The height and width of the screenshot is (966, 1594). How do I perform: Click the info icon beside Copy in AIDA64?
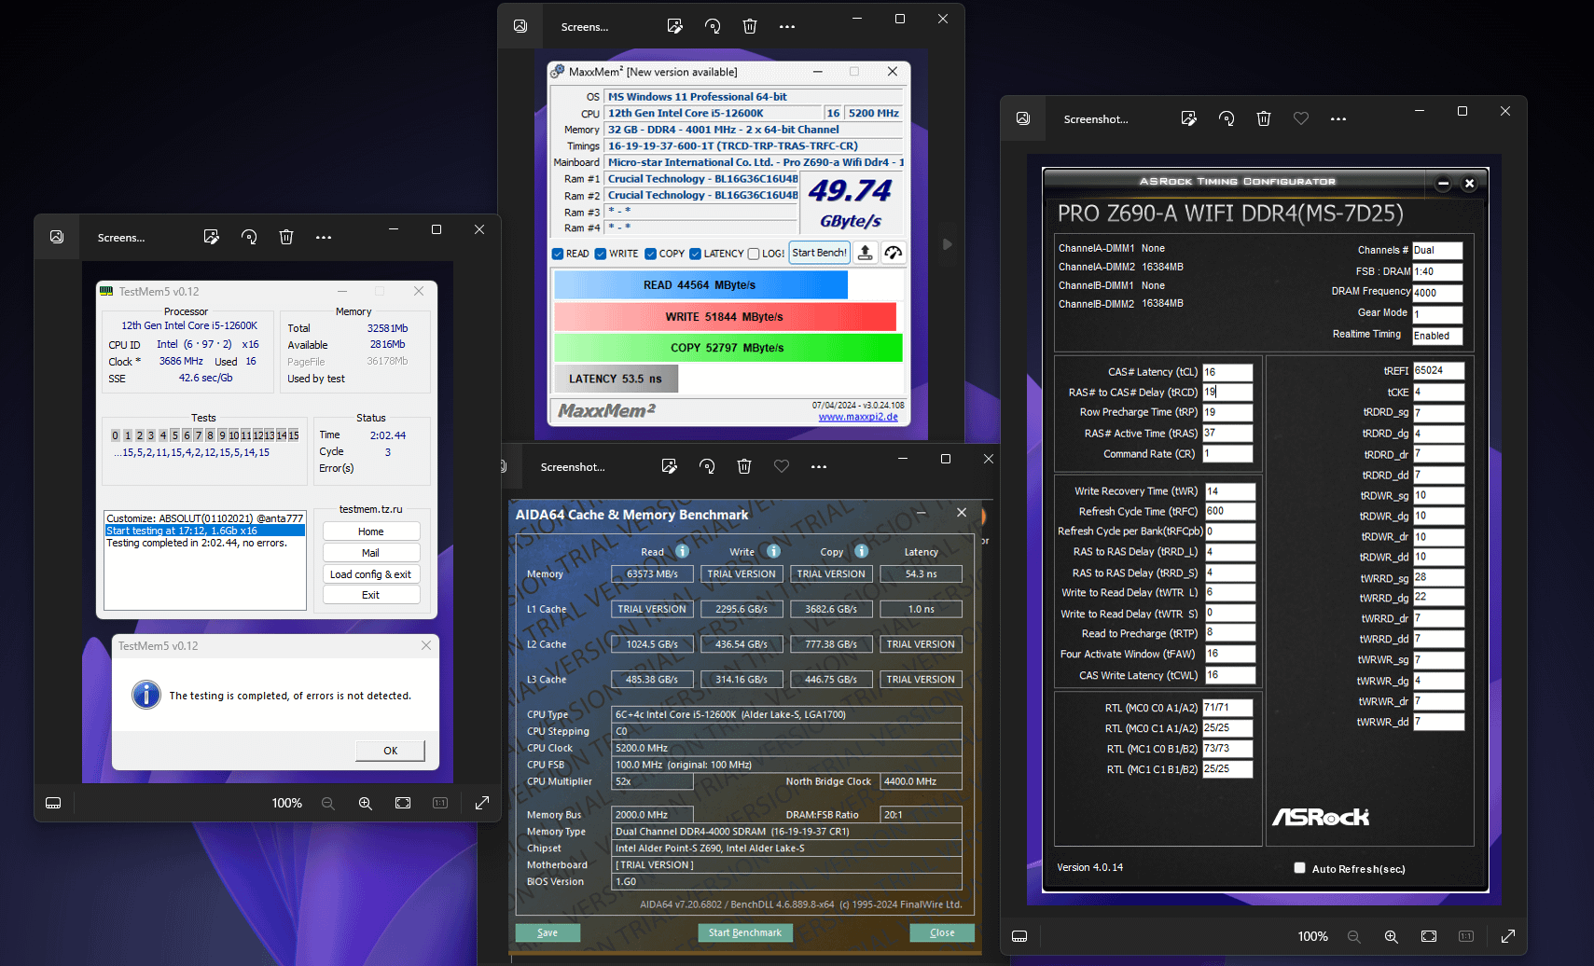coord(861,551)
